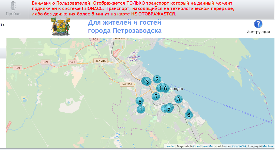
Task: Toggle the Пробки traffic light button
Action: (13, 9)
